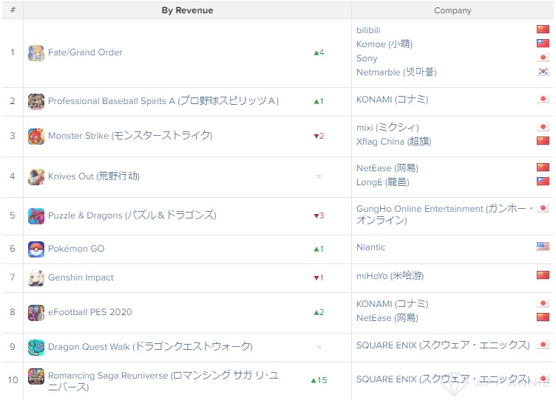Click the Japan flag in the Professional Baseball Spirits row
This screenshot has height=400, width=556.
[x=543, y=99]
